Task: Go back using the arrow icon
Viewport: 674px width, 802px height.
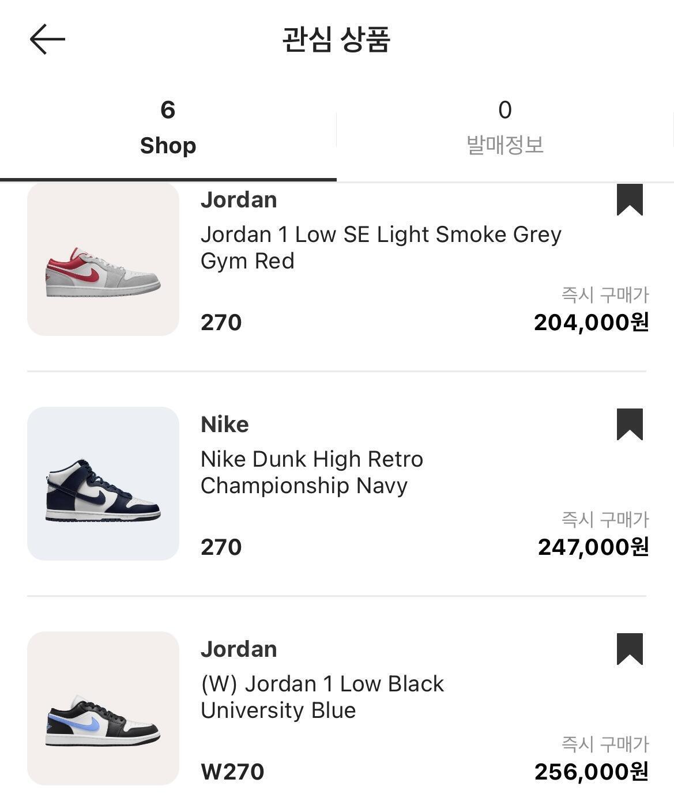Action: pos(47,39)
